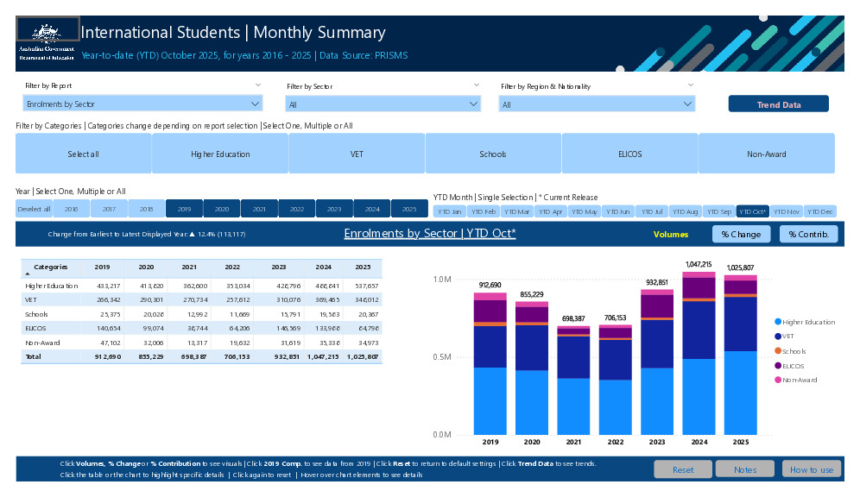Screen dimensions: 860x497
Task: Toggle 'Select all' categories
Action: 83,153
